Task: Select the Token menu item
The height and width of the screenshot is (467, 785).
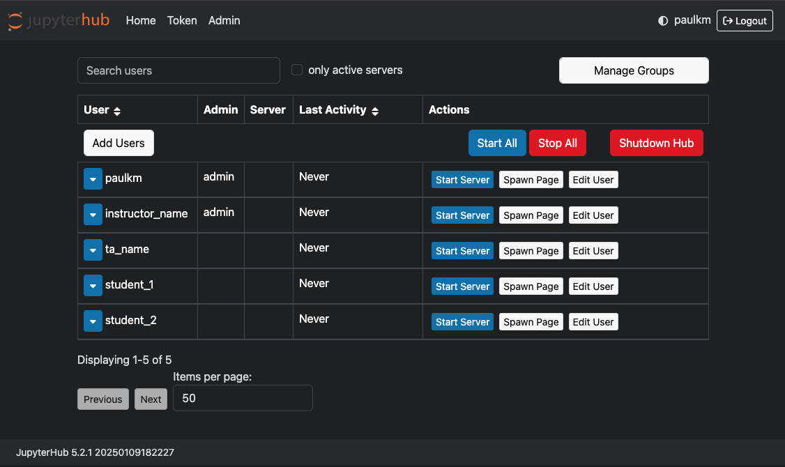Action: 182,20
